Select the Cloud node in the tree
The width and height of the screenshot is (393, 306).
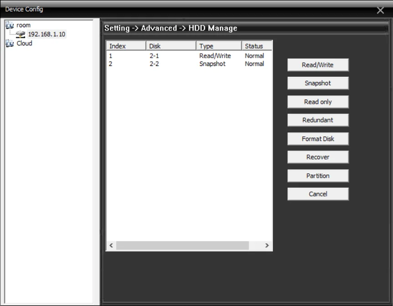click(x=24, y=44)
